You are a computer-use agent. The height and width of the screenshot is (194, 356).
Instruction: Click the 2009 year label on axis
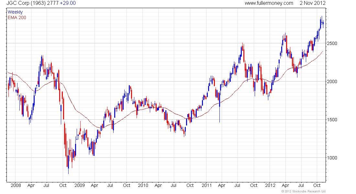point(80,185)
